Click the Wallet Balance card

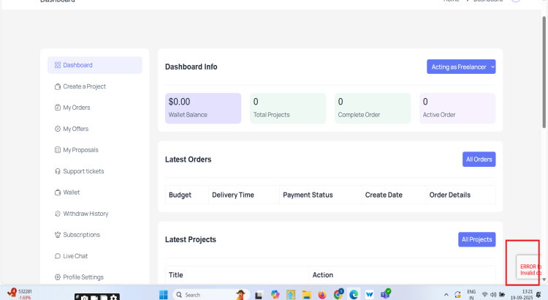[202, 108]
